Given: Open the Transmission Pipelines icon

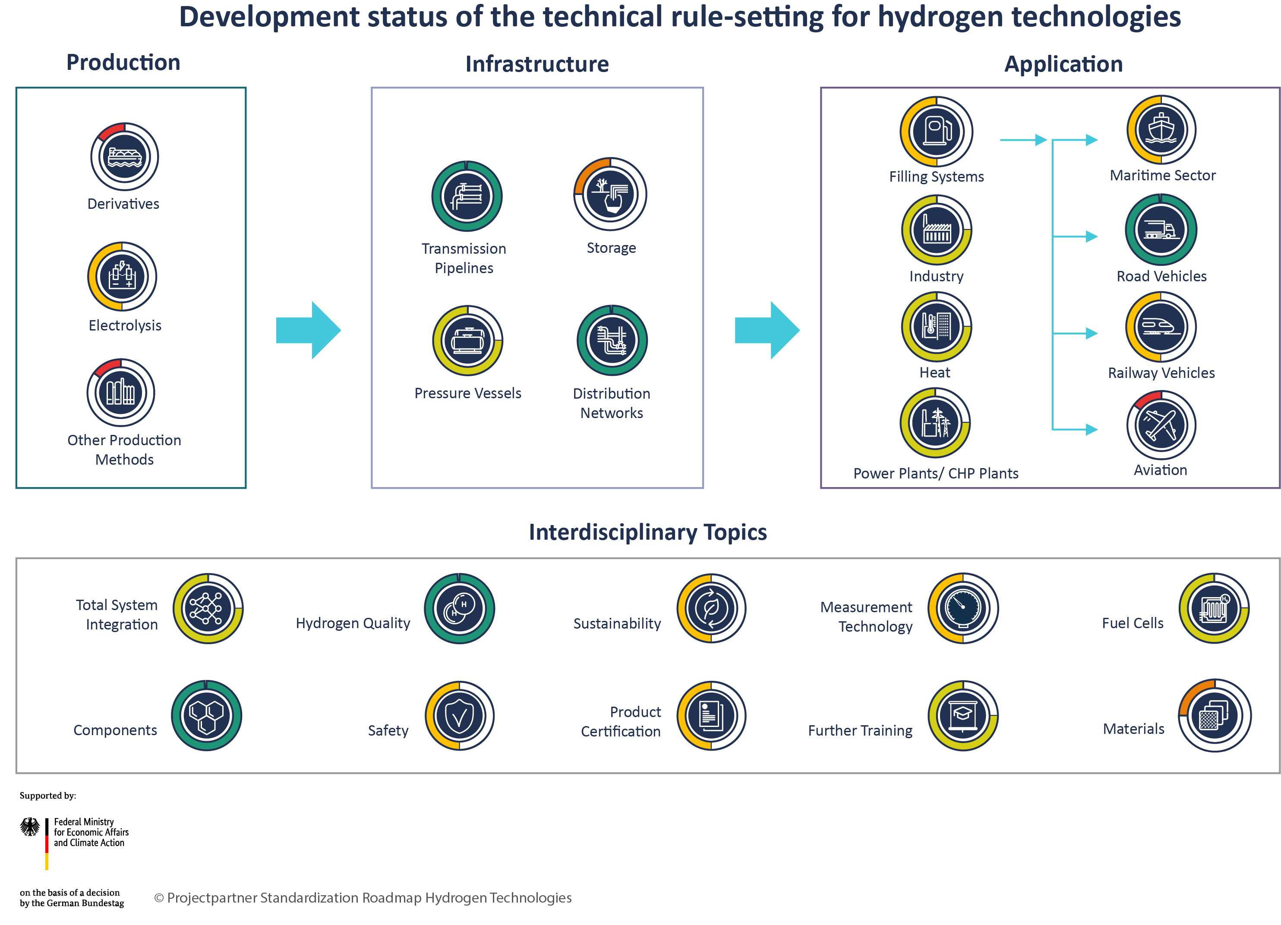Looking at the screenshot, I should coord(467,197).
